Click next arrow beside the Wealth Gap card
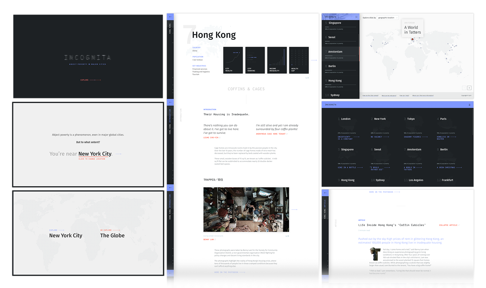 coord(314,60)
